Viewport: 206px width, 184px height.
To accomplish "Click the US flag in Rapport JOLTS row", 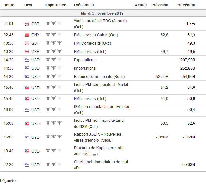I will 27,137.
